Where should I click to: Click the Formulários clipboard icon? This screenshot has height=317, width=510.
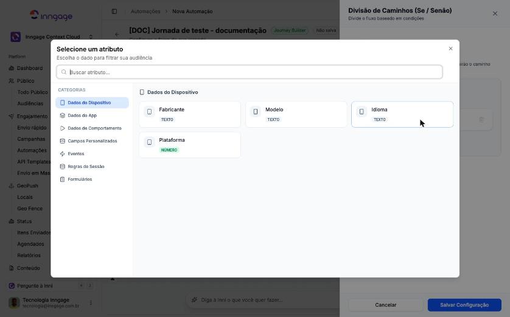point(63,179)
